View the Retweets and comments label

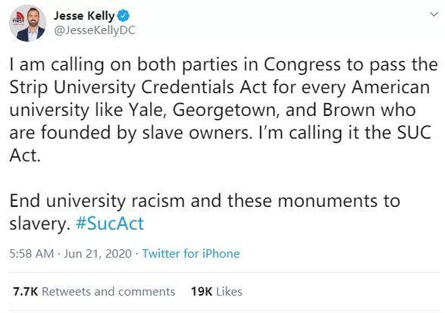click(x=108, y=292)
